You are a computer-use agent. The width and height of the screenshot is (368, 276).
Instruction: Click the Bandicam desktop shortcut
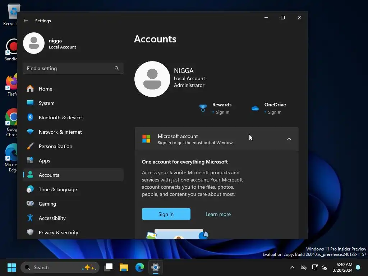10,50
